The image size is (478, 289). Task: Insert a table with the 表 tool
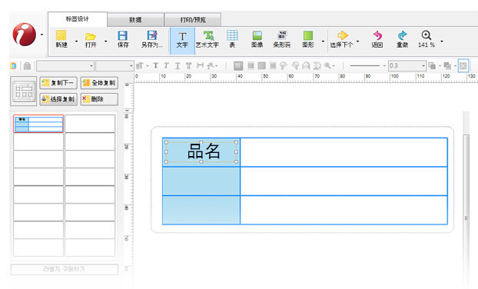(232, 39)
